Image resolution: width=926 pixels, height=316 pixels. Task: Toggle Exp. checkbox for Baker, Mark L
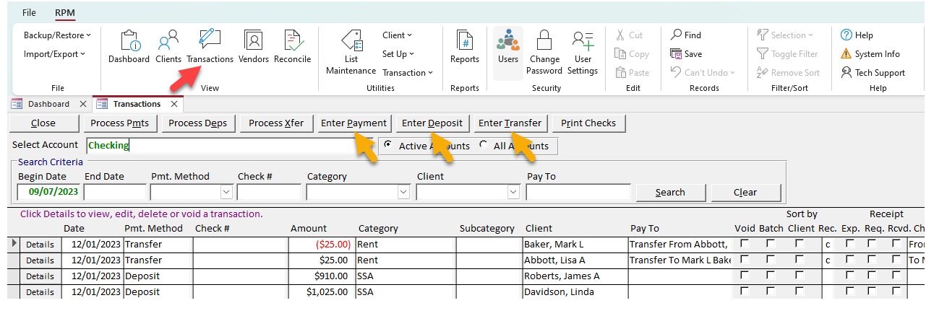[x=850, y=244]
